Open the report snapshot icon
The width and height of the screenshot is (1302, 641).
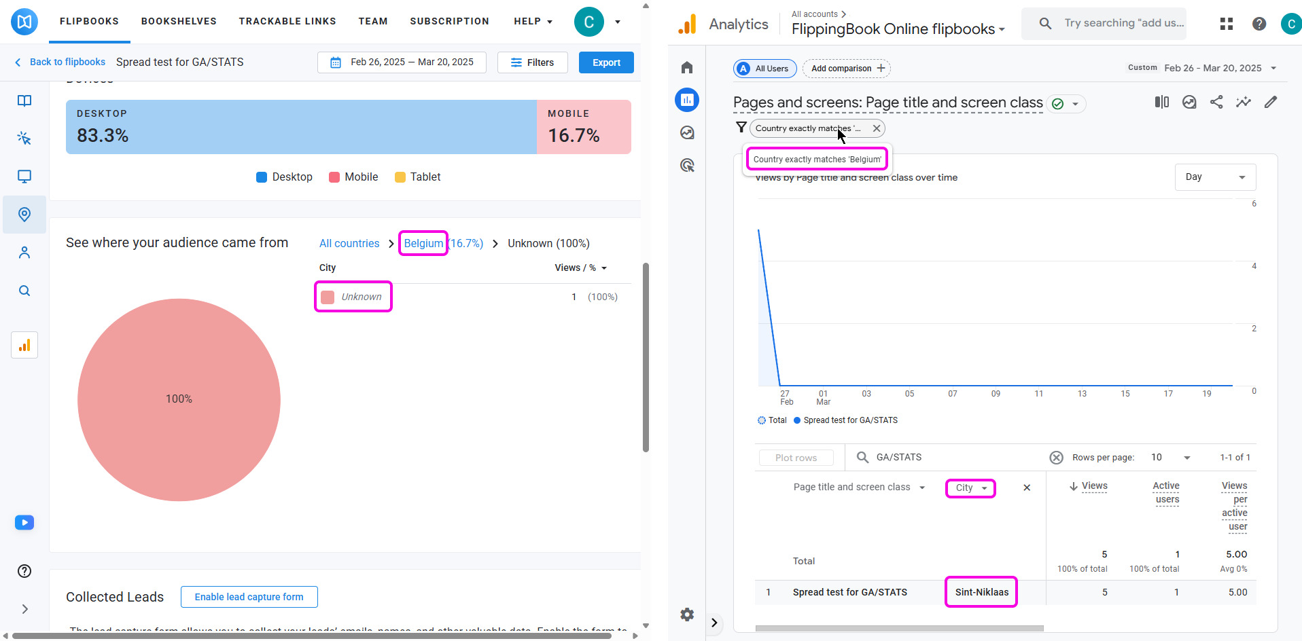(1189, 102)
